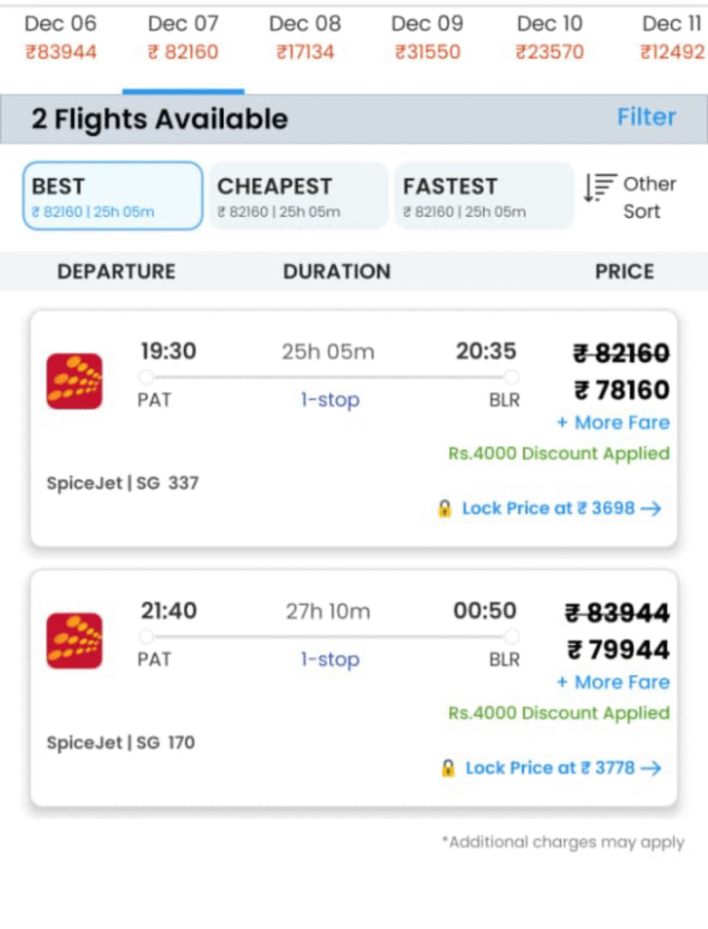The width and height of the screenshot is (708, 929).
Task: Click arrow after Lock Price at ₹ 3778
Action: click(650, 768)
